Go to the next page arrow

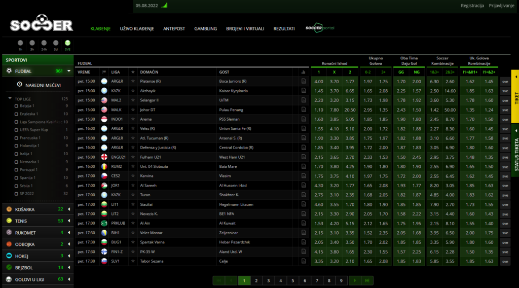point(355,280)
